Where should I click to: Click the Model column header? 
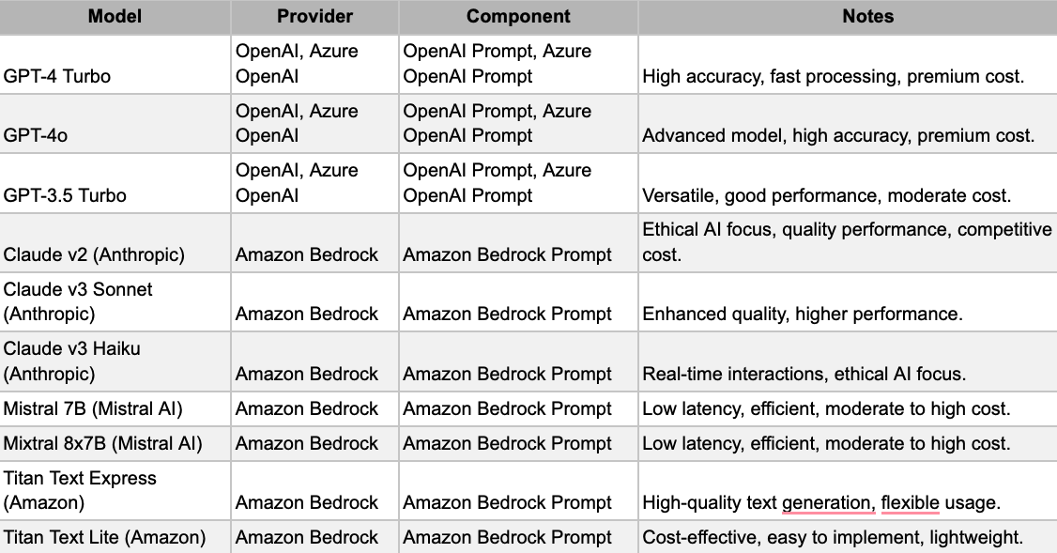115,17
